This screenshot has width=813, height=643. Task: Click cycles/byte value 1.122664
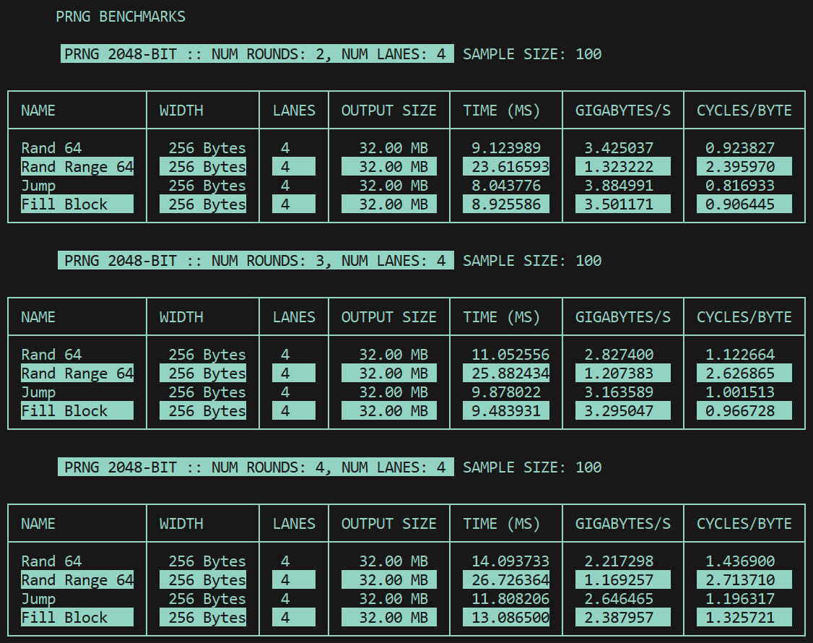click(x=740, y=355)
